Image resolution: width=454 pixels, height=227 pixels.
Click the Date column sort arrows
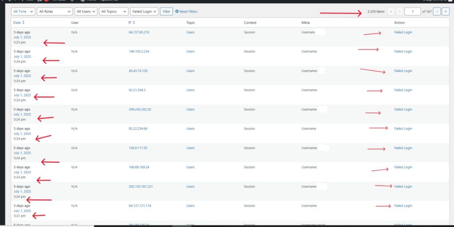coord(23,23)
